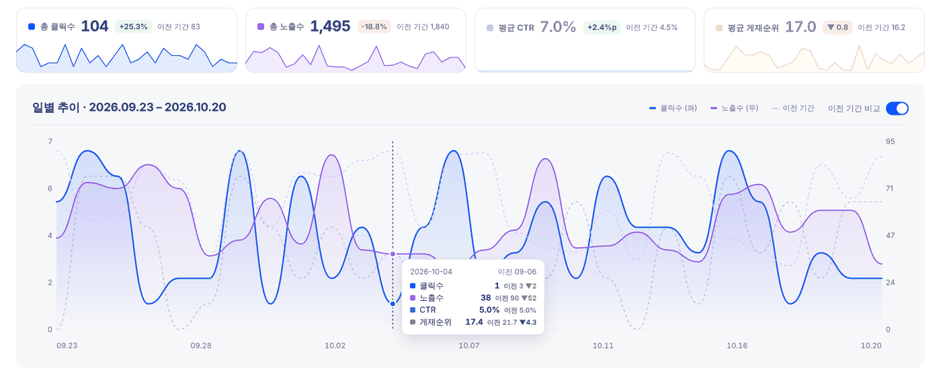Click 이전 기간 83 text
Viewport: 941px width, 370px height.
point(179,27)
